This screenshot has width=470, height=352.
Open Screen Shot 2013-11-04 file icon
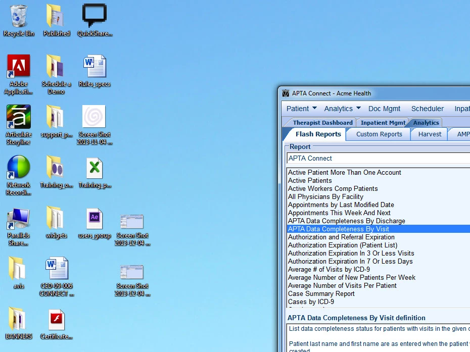point(94,116)
